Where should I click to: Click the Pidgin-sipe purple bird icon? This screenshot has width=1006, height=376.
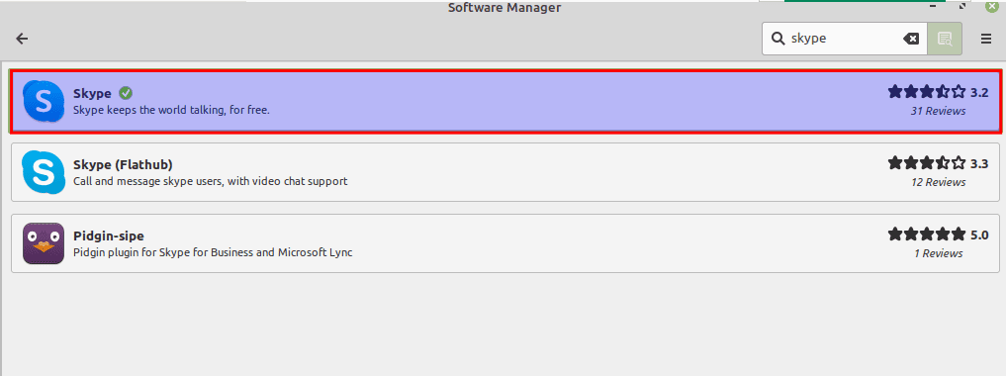click(43, 243)
